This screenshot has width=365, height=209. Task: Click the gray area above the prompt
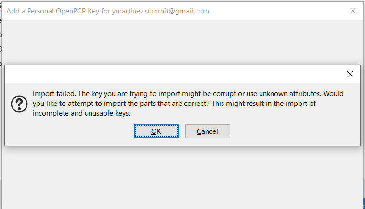coord(183,43)
